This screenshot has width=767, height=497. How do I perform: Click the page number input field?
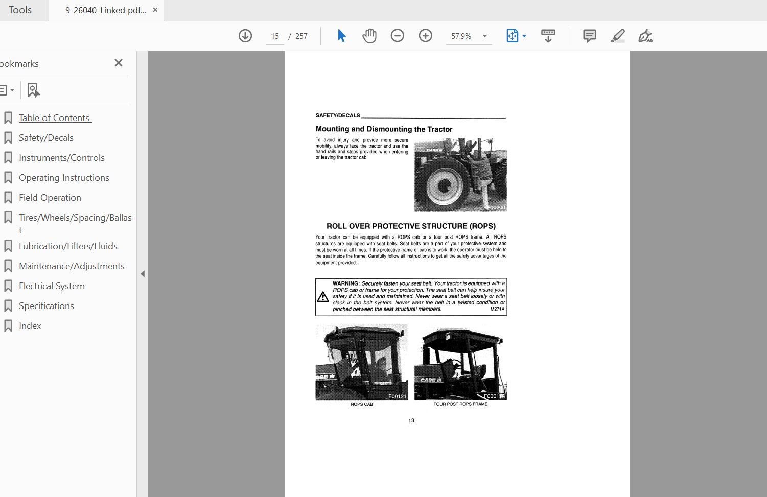tap(274, 36)
